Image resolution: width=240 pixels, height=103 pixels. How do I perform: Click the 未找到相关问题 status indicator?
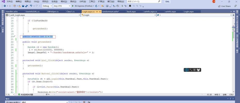pos(25,95)
